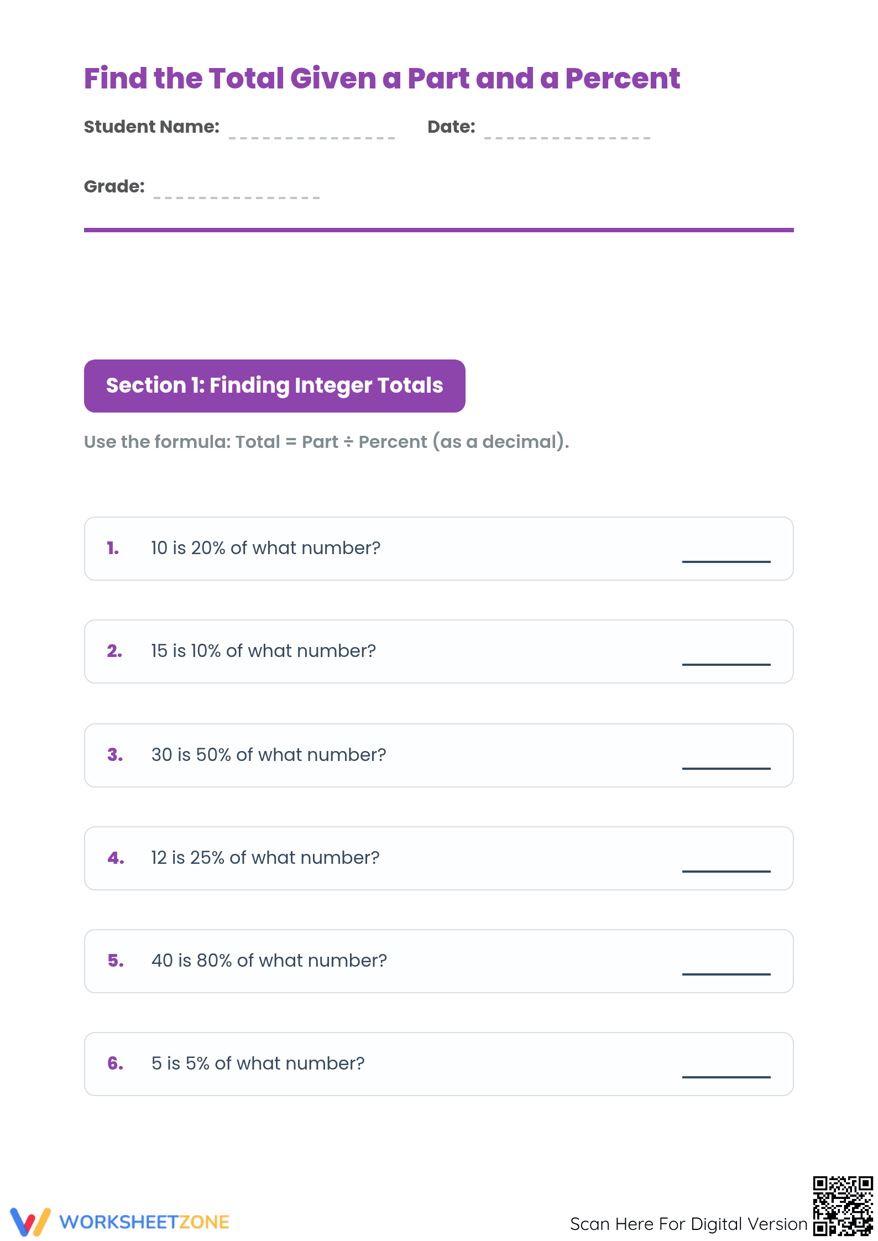Click the number 6 question marker

click(115, 1063)
